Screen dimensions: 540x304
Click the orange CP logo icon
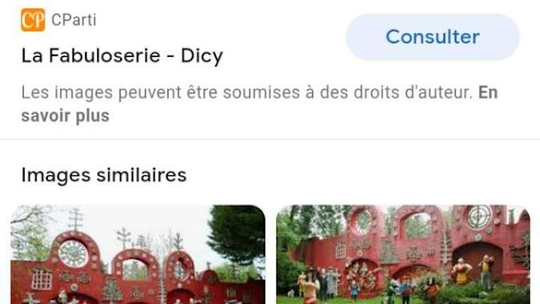33,20
